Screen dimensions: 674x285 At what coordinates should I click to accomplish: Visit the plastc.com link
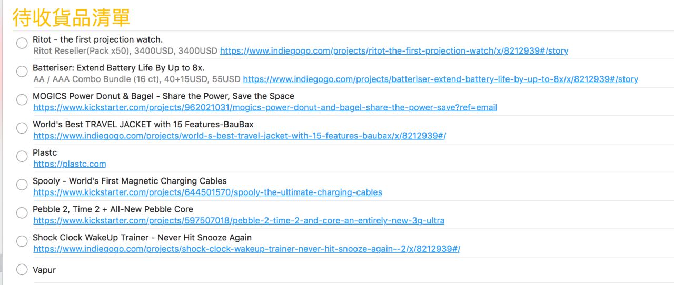point(70,164)
